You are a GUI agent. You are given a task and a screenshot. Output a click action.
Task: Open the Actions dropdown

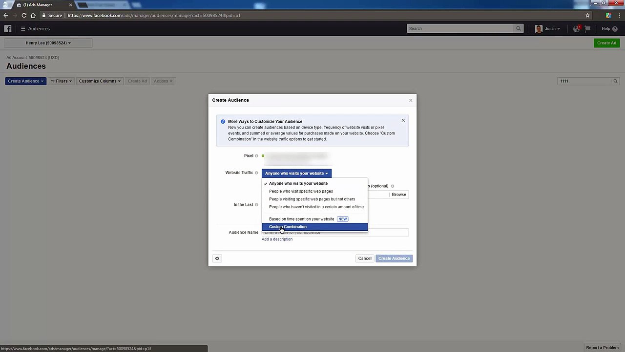pos(163,81)
